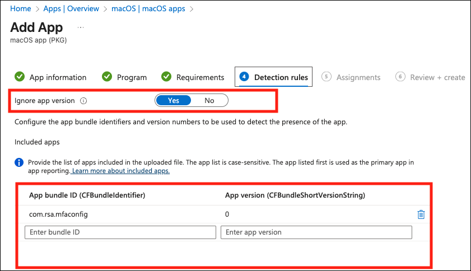Click the Program step green checkmark icon
Image resolution: width=471 pixels, height=271 pixels.
coord(107,77)
